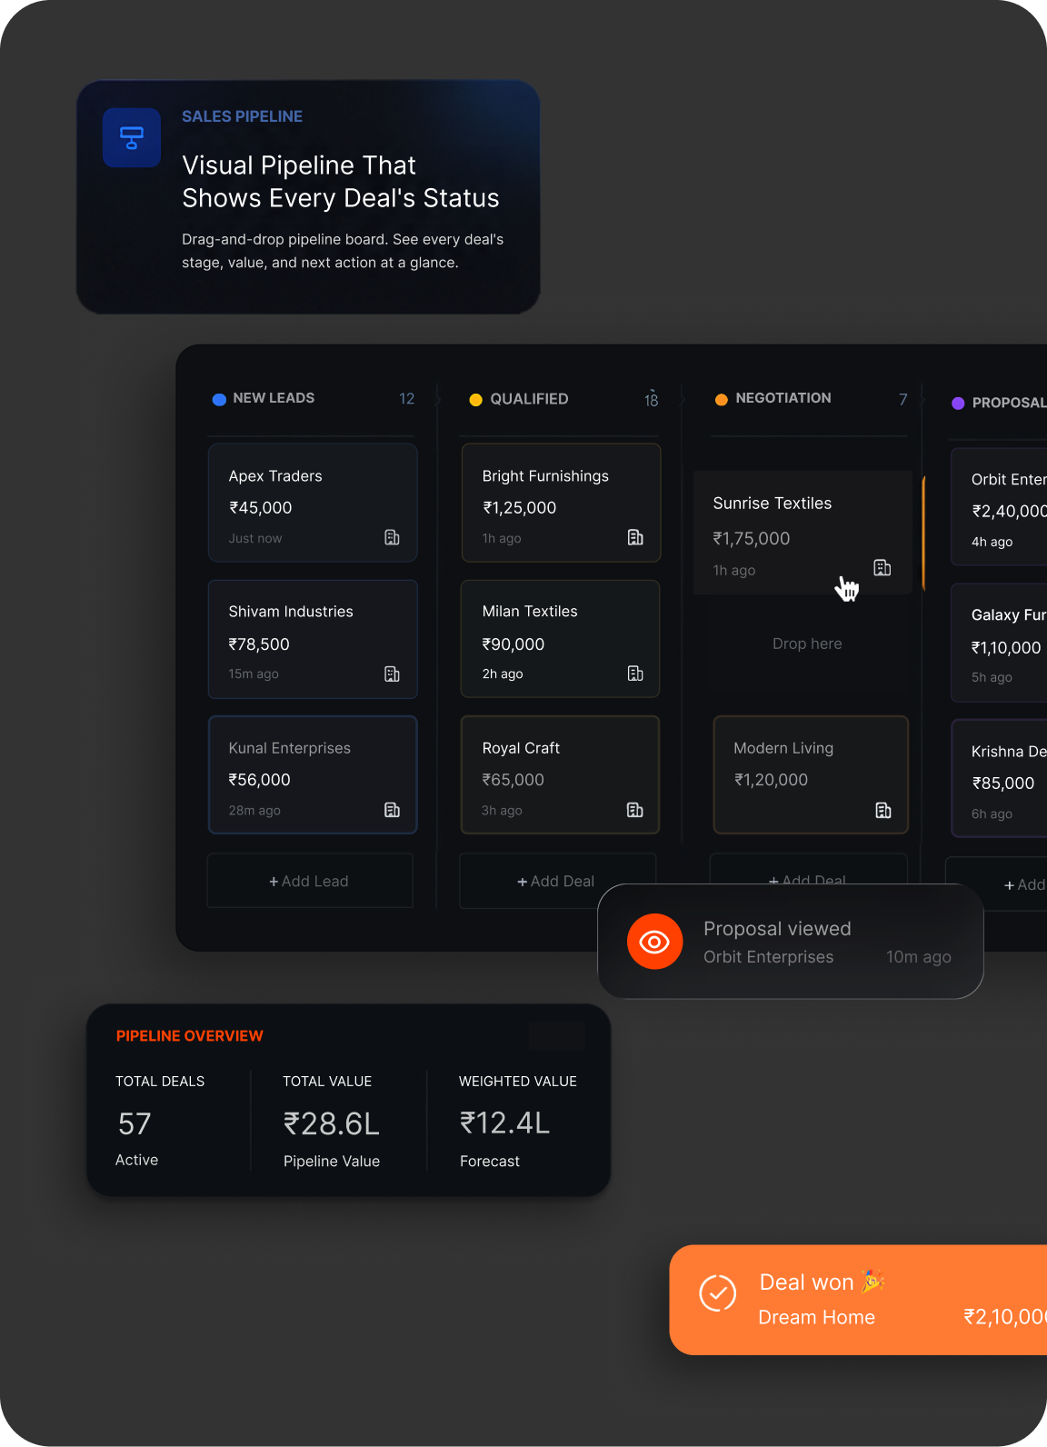Click the purple Proposal status dot

click(958, 403)
